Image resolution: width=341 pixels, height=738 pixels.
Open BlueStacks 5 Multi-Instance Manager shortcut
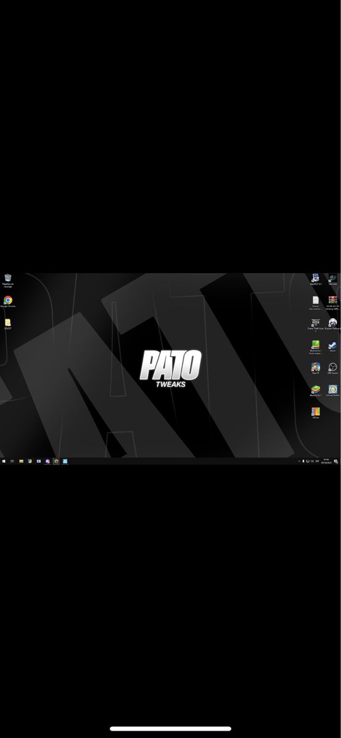click(316, 346)
